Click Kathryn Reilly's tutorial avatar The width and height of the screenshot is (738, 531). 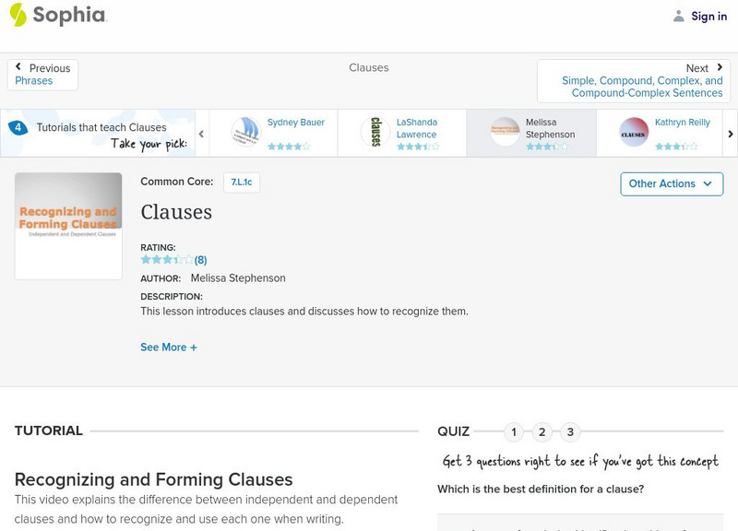click(x=634, y=132)
